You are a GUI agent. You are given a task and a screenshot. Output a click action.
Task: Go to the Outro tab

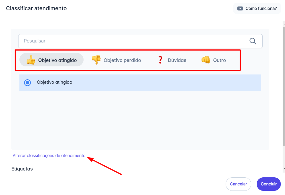pos(219,60)
